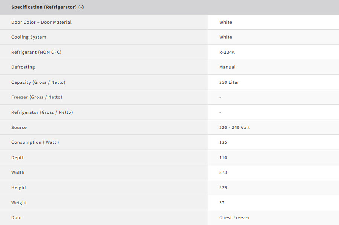
Task: Click the Cooling System row label
Action: (29, 37)
